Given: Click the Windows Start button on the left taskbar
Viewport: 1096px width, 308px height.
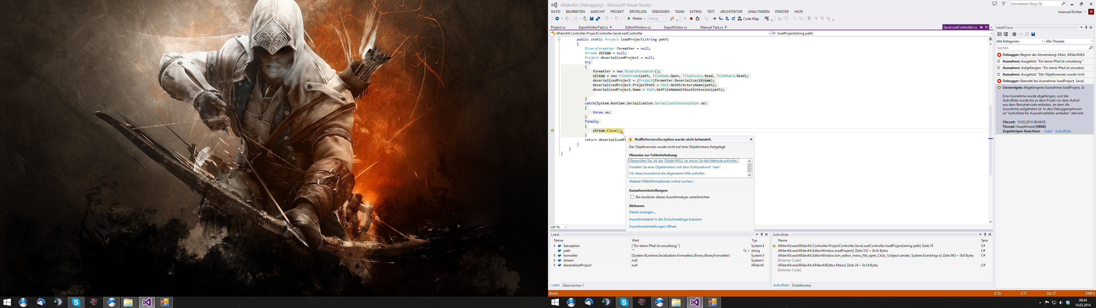Looking at the screenshot, I should 7,303.
